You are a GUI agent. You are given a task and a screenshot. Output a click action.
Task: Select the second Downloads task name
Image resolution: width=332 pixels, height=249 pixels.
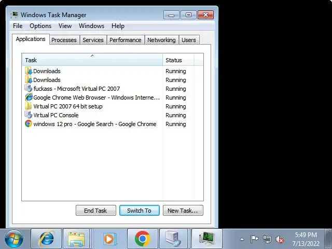coord(47,80)
